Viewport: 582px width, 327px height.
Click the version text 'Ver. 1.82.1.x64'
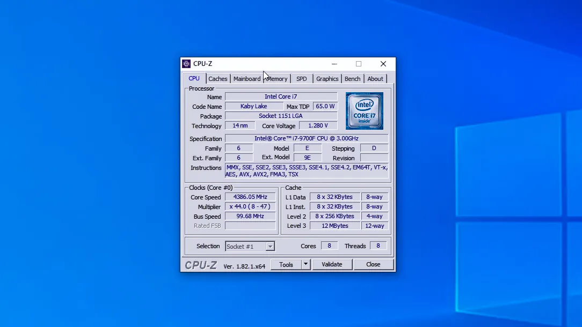(x=244, y=266)
